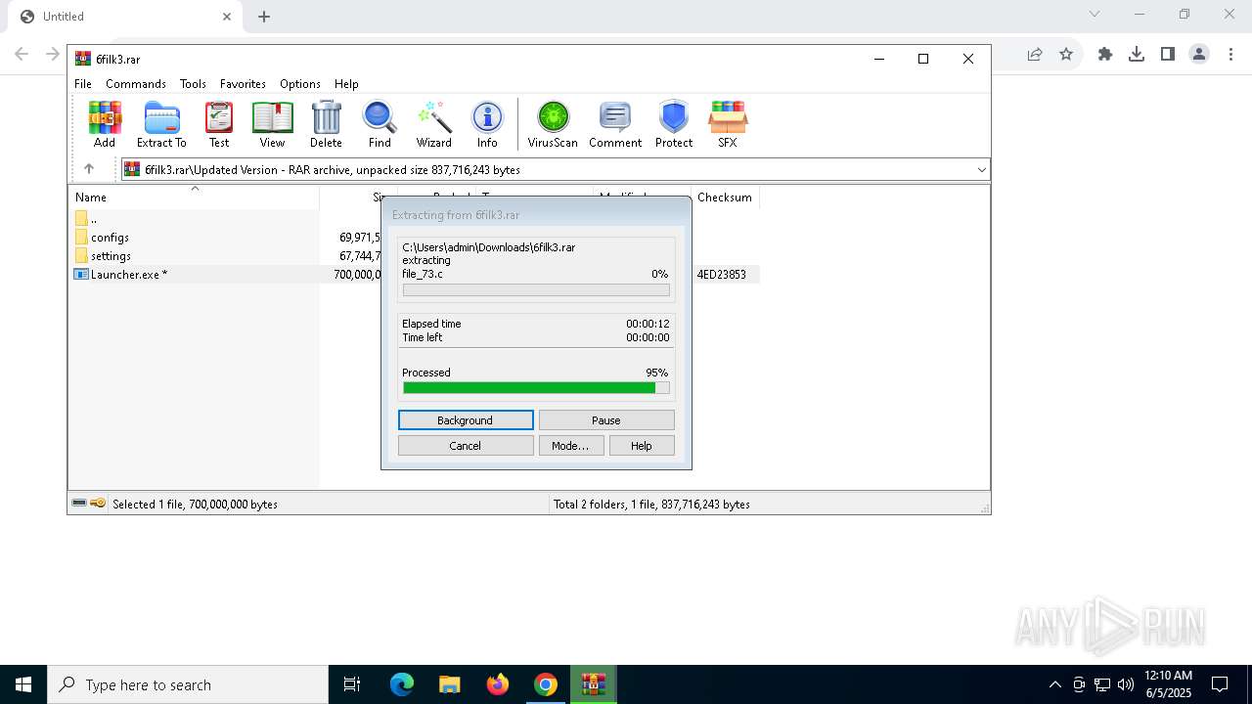Start the VirusScan tool

point(553,124)
